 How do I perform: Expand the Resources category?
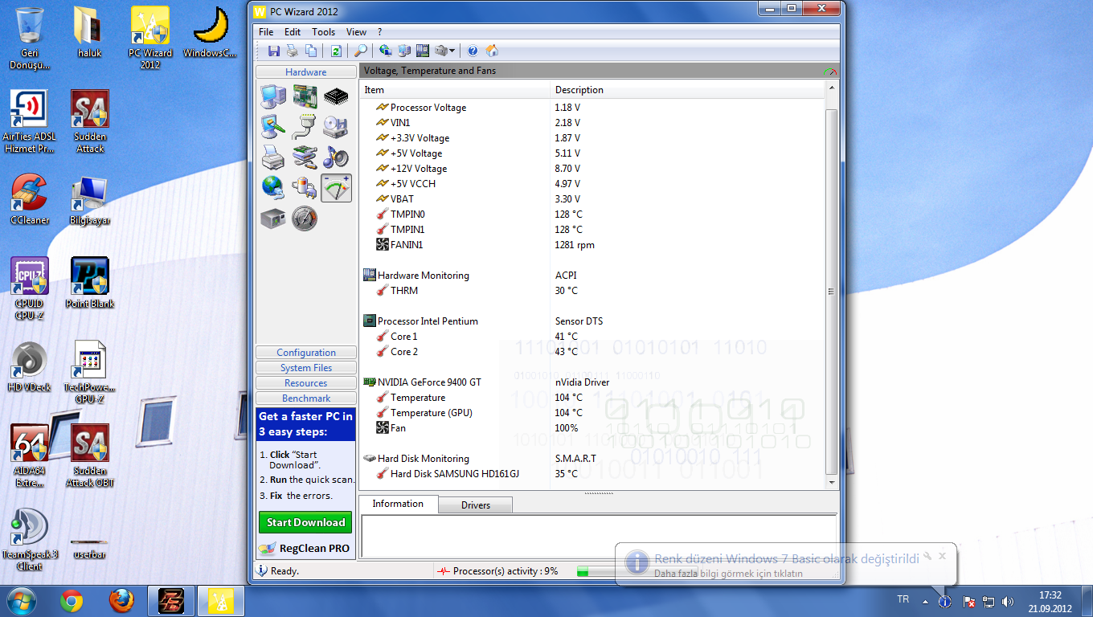[305, 383]
